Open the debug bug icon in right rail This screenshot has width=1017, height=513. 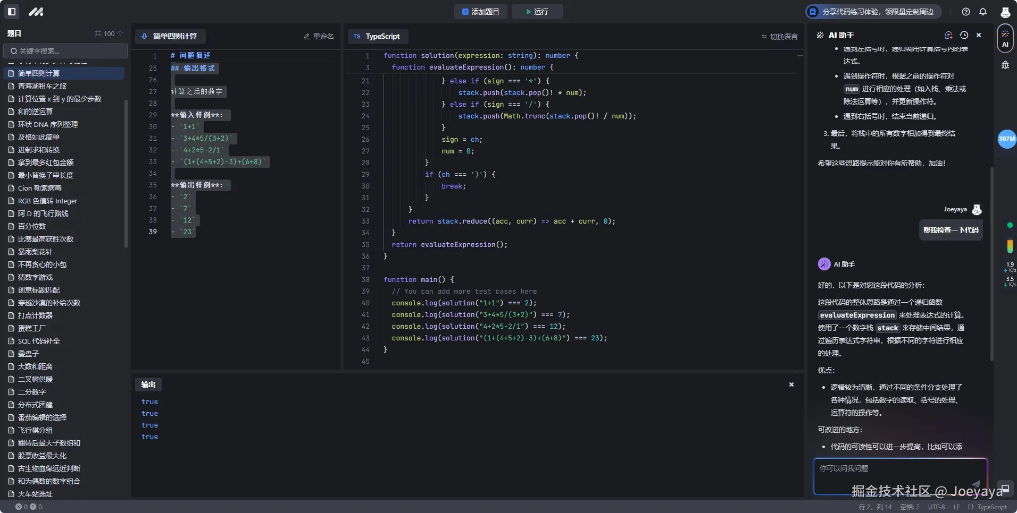1005,65
